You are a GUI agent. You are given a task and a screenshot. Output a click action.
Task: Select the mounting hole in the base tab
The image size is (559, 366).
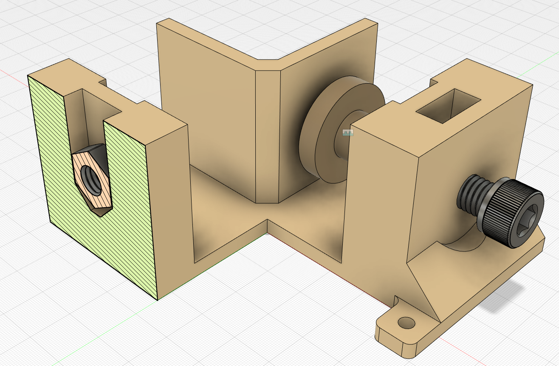[x=407, y=323]
